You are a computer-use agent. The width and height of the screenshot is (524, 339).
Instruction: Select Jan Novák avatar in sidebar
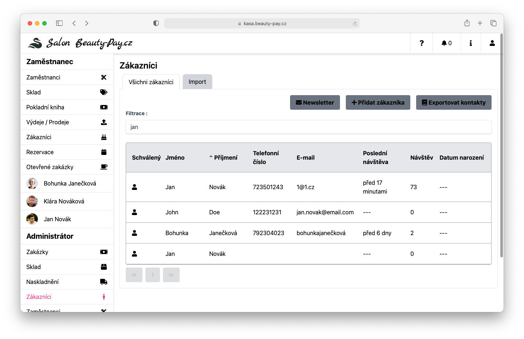(32, 219)
